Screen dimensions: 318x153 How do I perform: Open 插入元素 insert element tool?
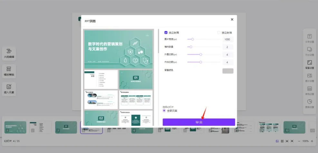tap(9, 89)
